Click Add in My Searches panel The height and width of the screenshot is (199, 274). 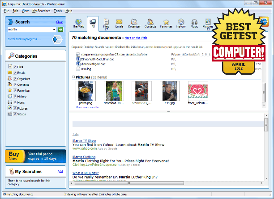60,171
